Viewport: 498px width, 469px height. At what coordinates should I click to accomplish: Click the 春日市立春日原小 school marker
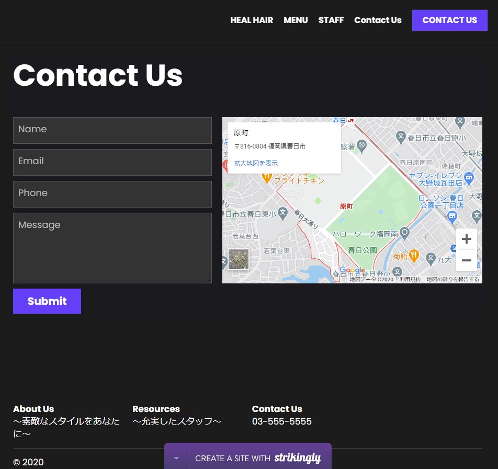pos(401,137)
